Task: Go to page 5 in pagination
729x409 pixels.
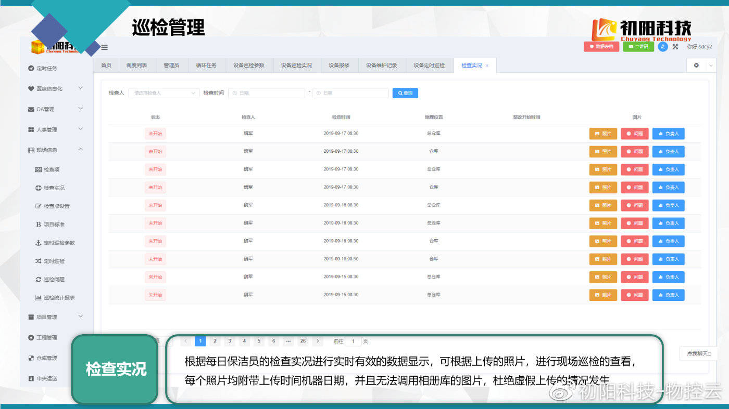Action: tap(259, 341)
